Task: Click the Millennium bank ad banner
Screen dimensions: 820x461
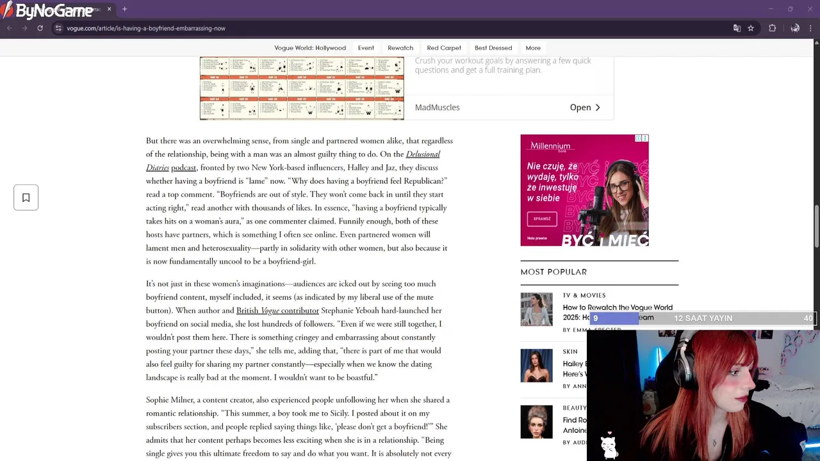Action: (x=584, y=190)
